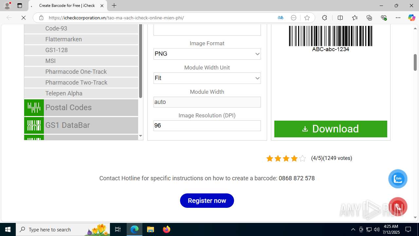Screen dimensions: 419x236
Task: Click the first rating star
Action: 270,158
